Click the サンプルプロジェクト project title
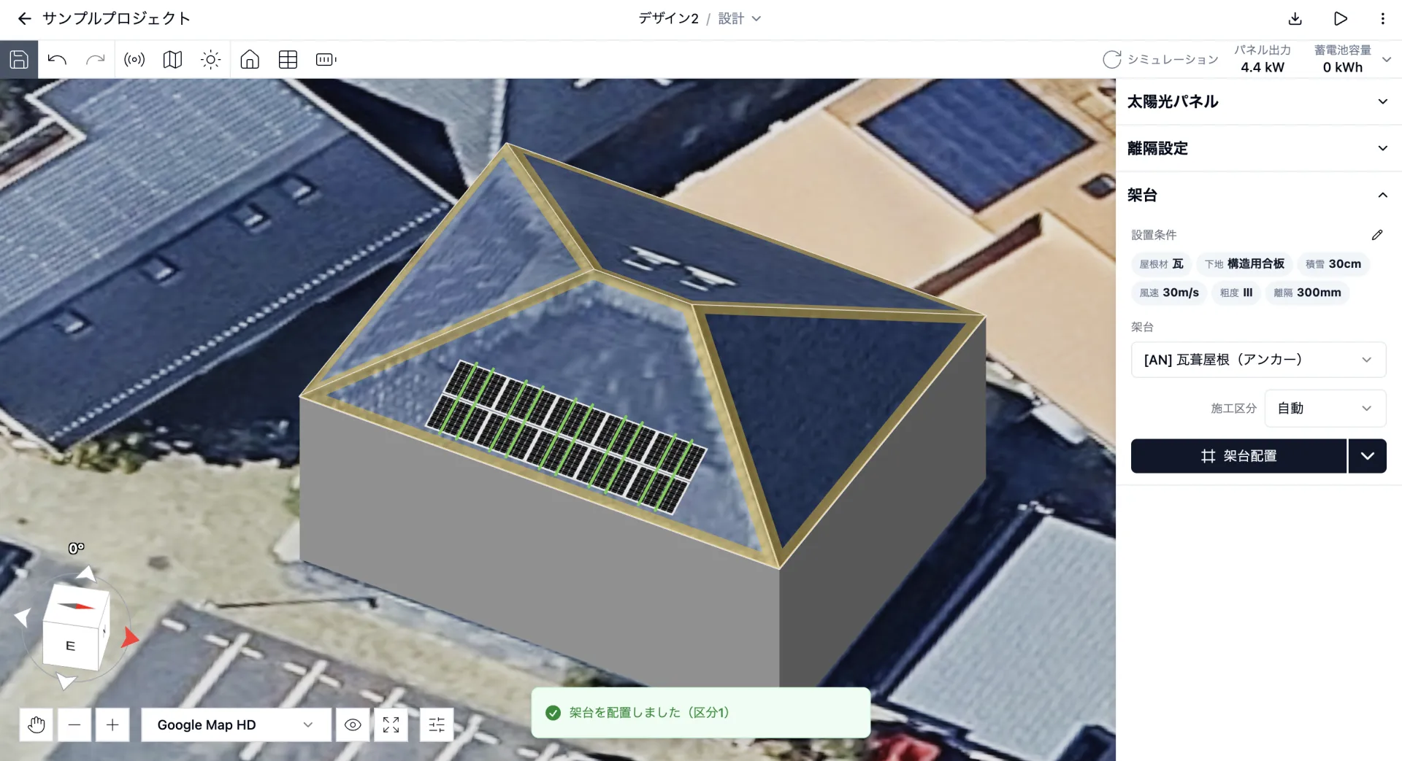1402x761 pixels. pos(116,19)
